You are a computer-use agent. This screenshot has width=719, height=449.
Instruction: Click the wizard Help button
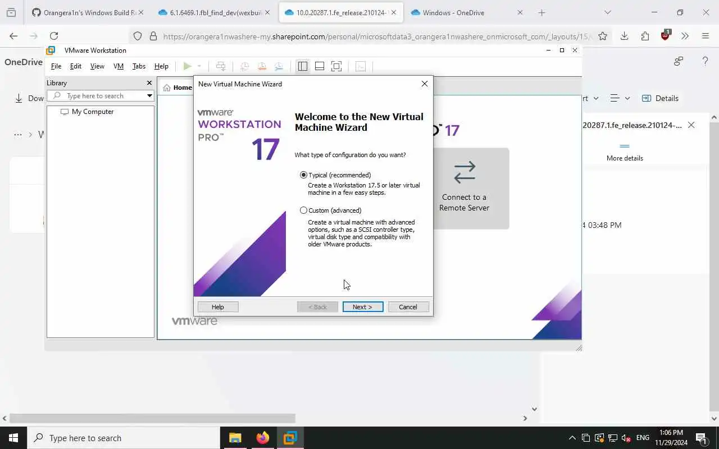[x=218, y=307]
